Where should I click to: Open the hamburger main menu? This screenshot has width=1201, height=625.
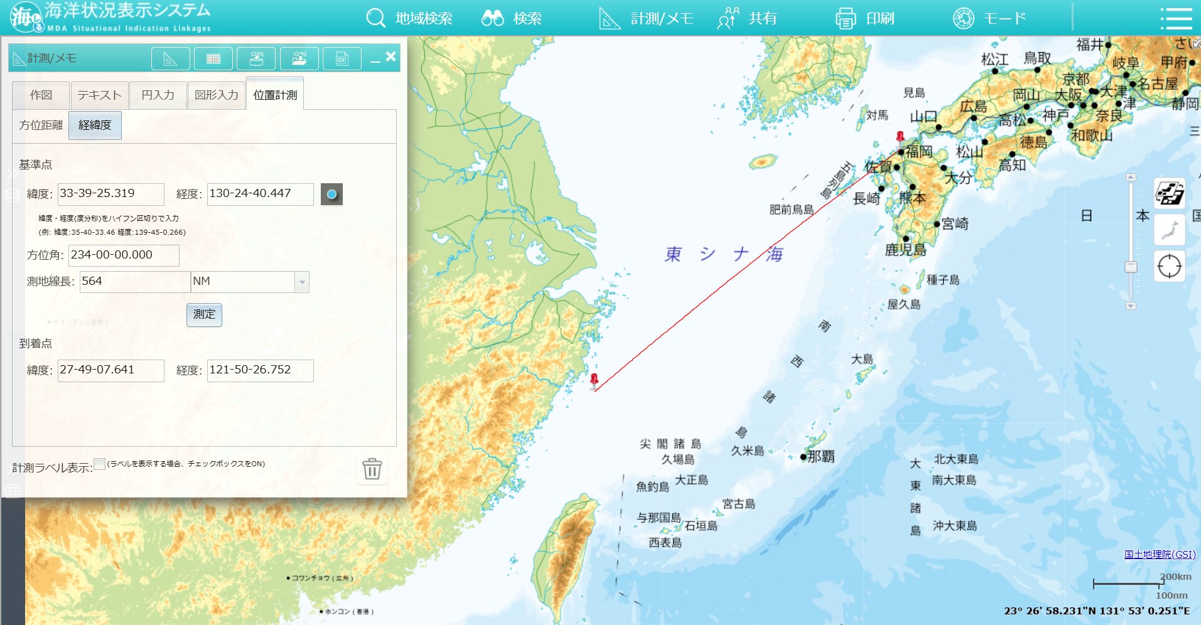1176,18
